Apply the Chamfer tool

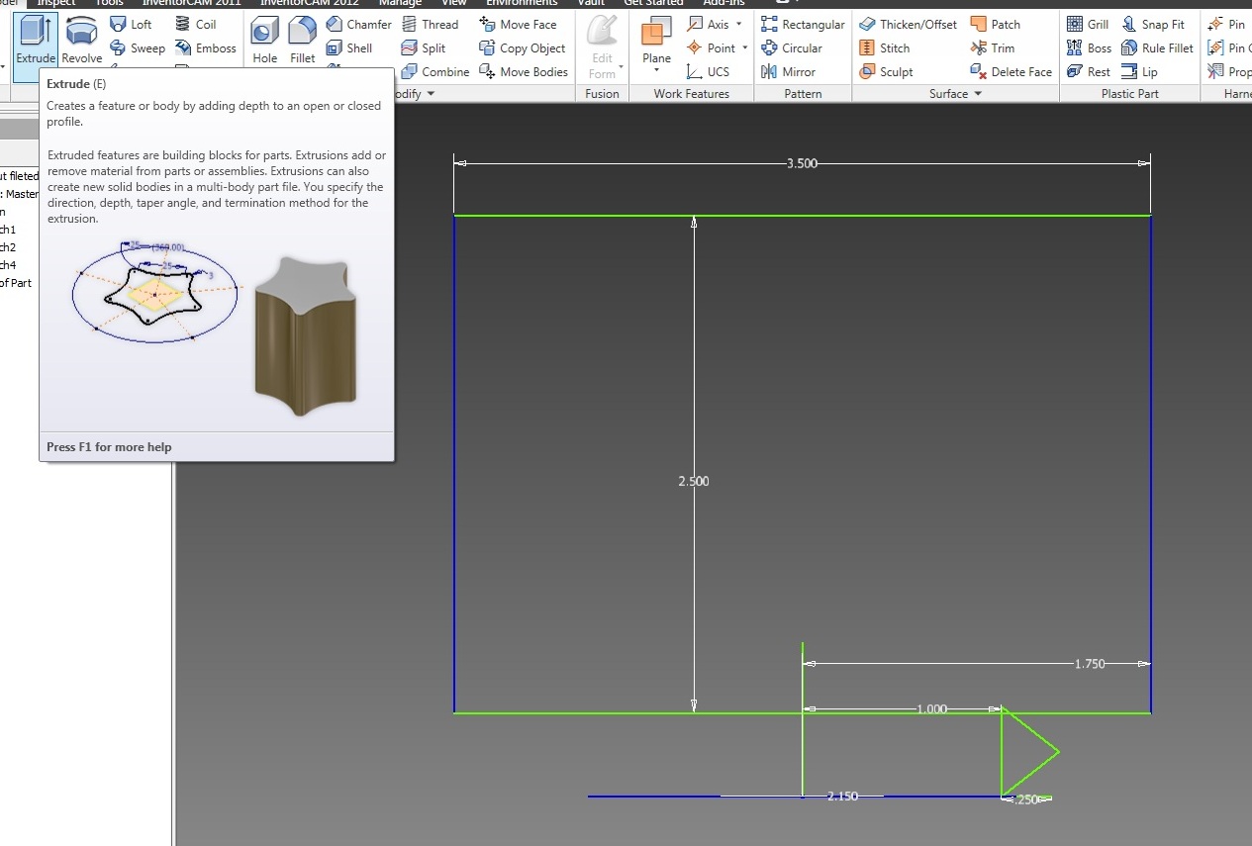tap(358, 24)
